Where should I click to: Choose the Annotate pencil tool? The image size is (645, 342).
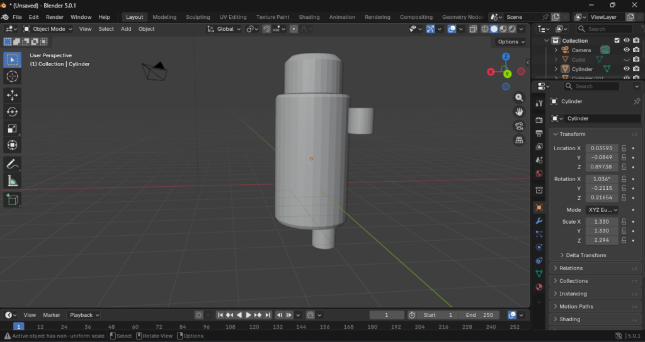(12, 164)
